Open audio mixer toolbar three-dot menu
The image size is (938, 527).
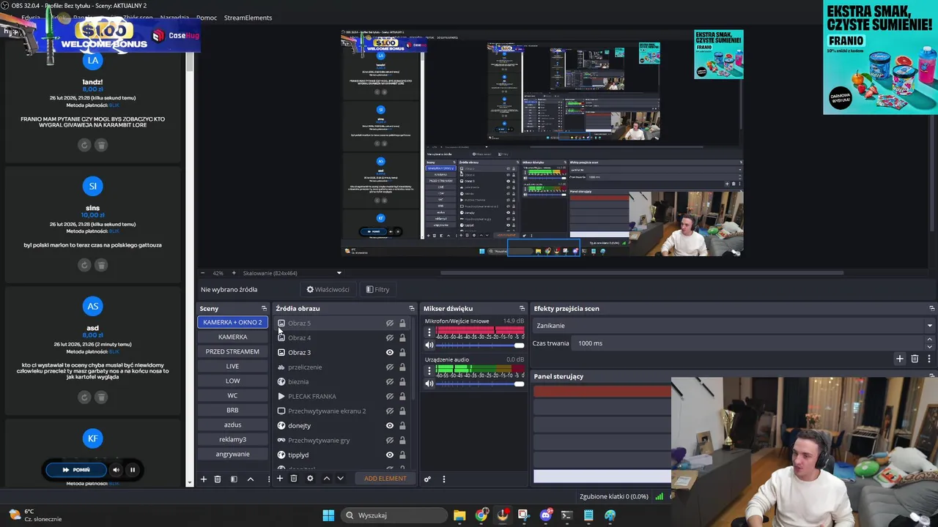443,479
